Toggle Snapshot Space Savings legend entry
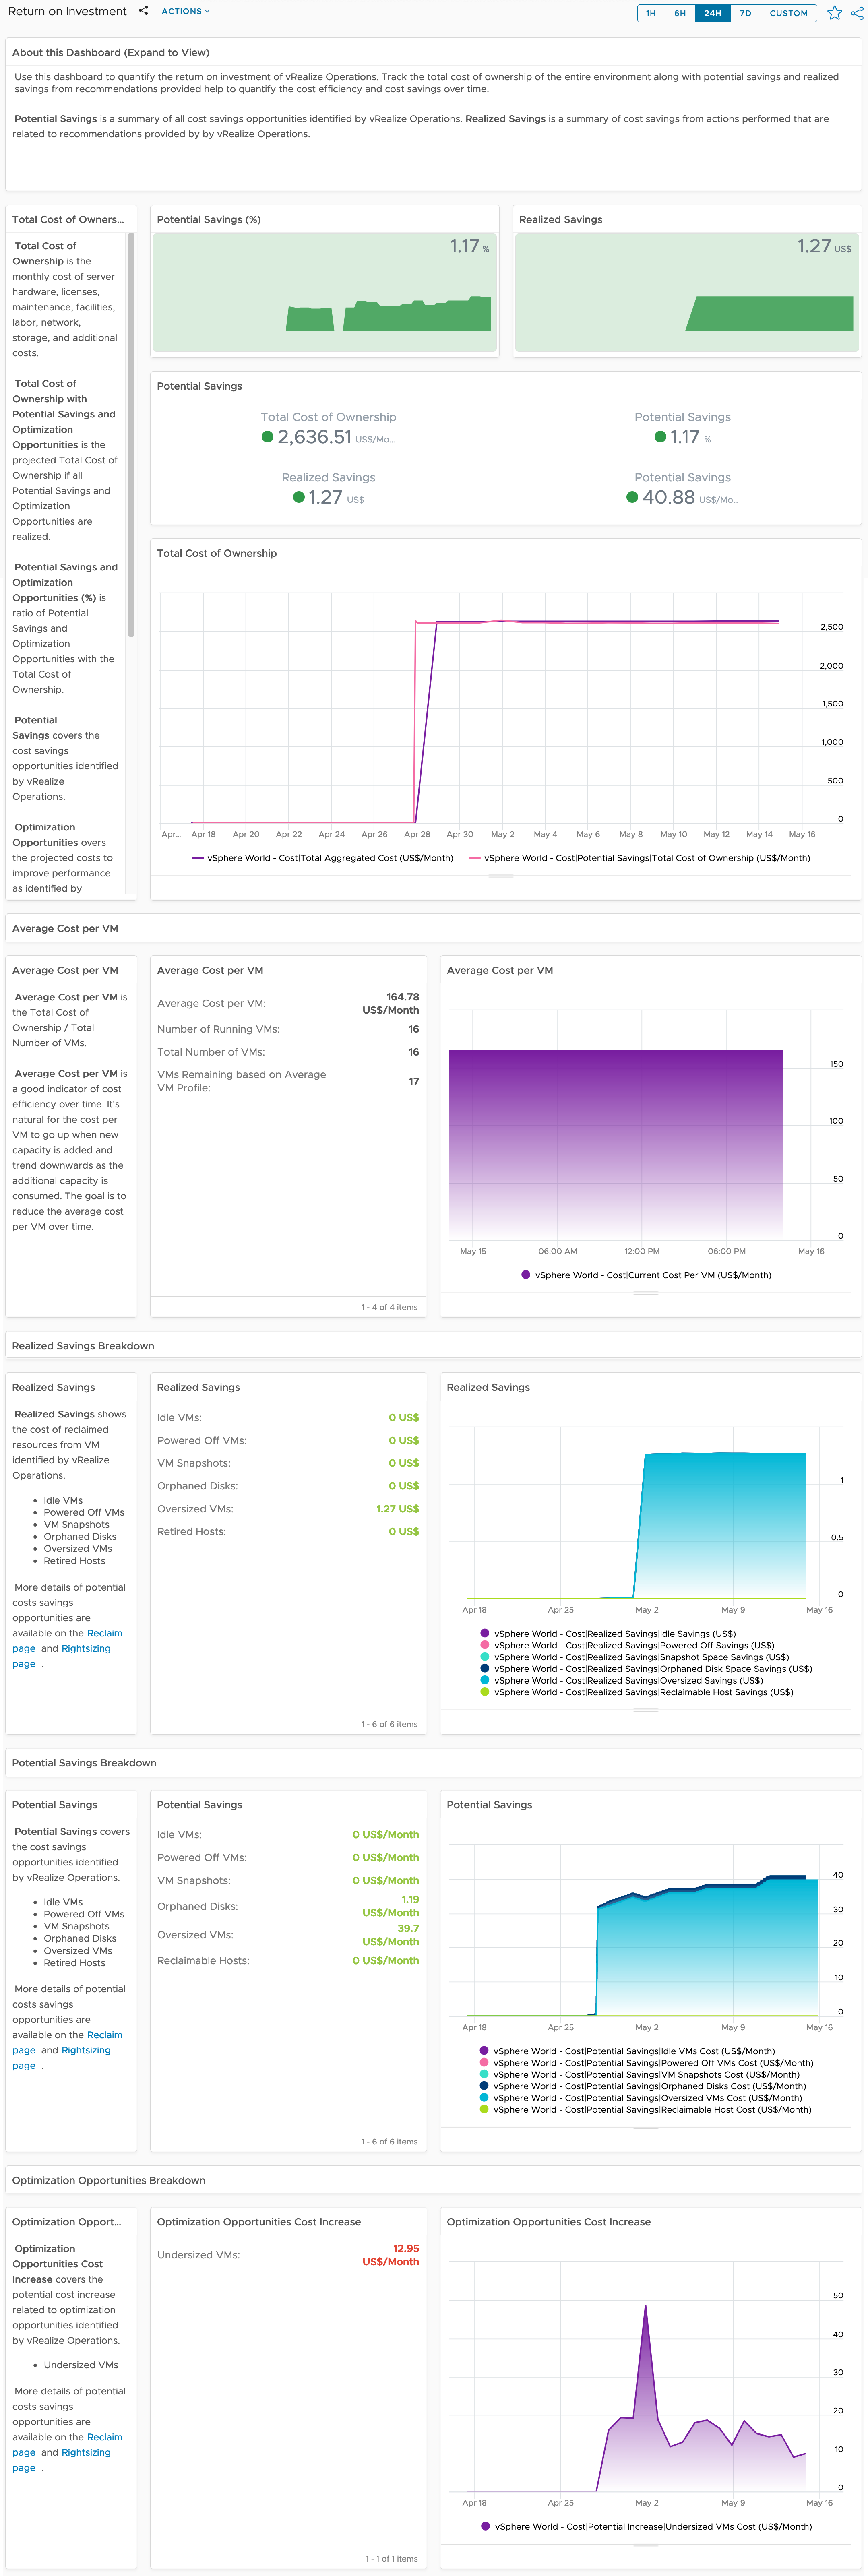 tap(634, 1657)
